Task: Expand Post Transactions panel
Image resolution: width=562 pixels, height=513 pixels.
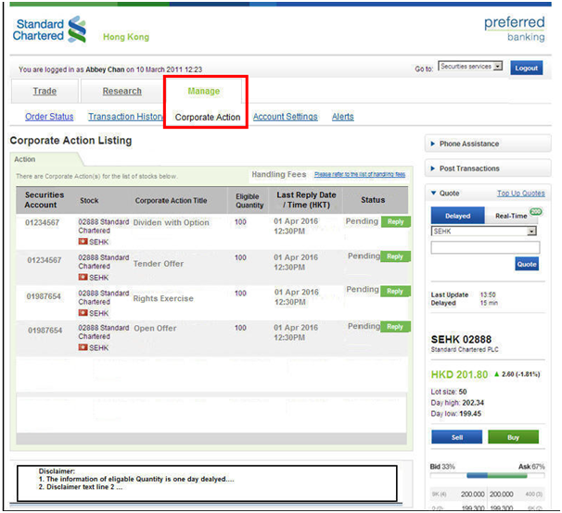Action: (488, 169)
